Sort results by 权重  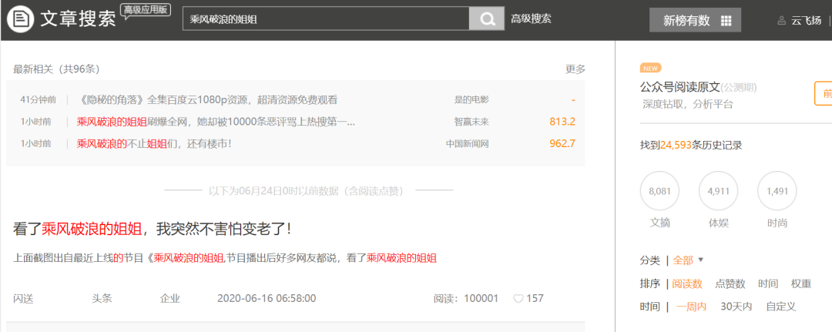(x=800, y=283)
